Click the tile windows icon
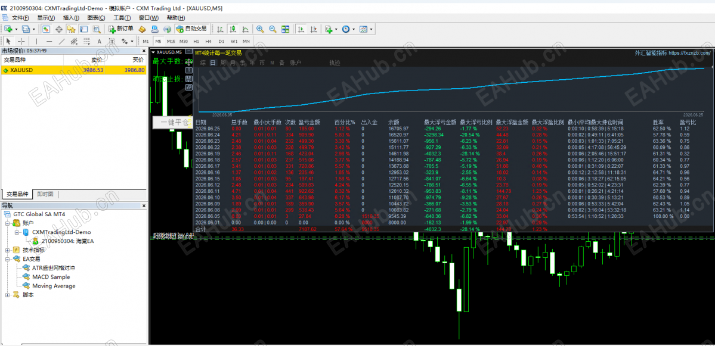Viewport: 715px width, 346px height. [x=286, y=29]
